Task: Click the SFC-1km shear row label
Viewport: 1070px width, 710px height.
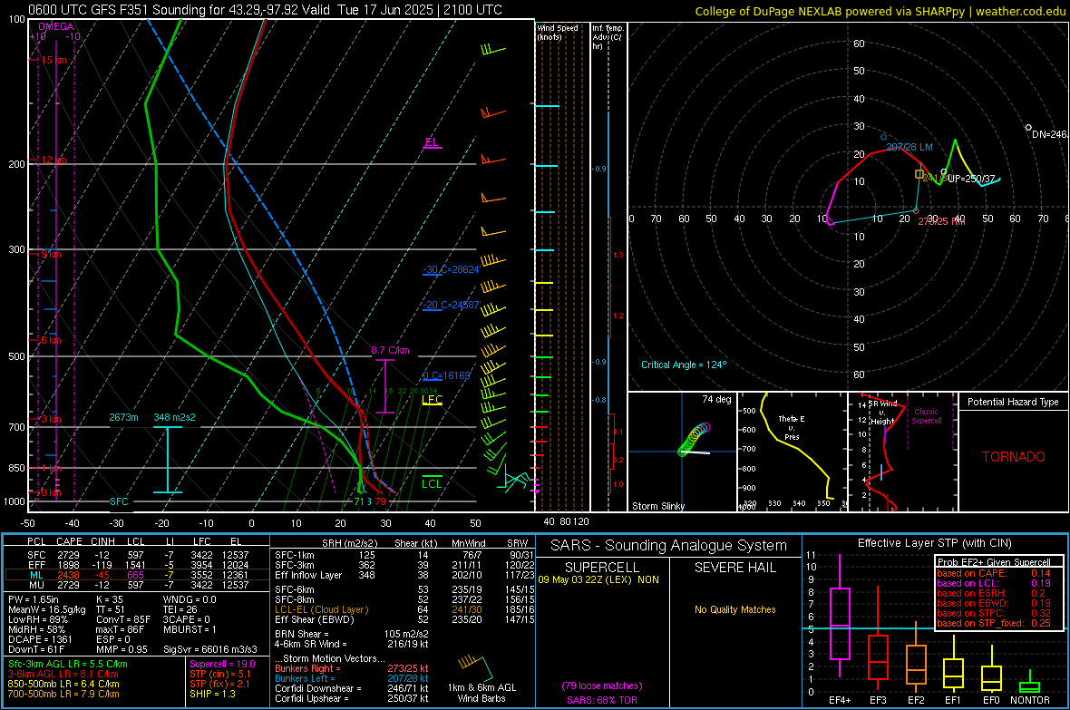Action: click(294, 555)
